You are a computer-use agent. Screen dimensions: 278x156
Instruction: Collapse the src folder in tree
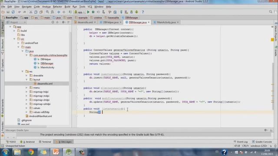14,39
